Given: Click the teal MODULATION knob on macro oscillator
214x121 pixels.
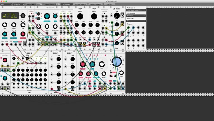Looking at the screenshot, I should pyautogui.click(x=14, y=34).
